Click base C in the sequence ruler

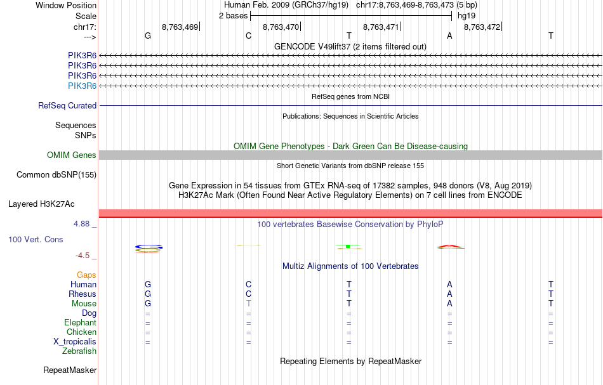[248, 36]
